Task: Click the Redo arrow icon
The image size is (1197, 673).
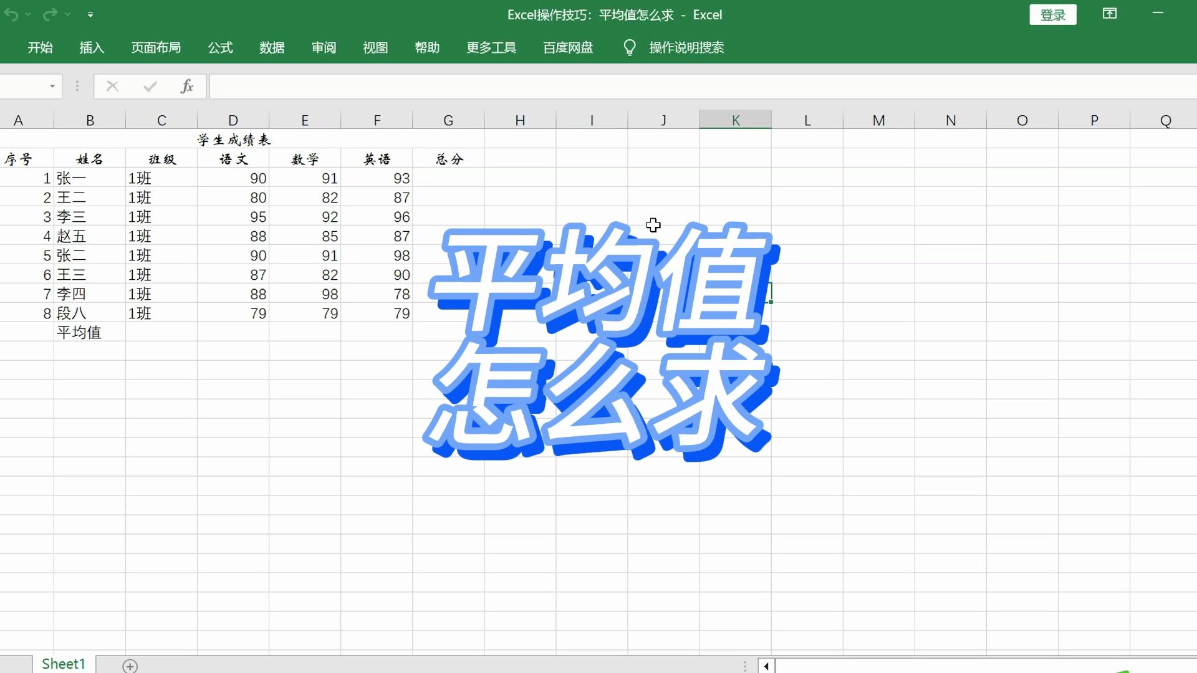Action: tap(50, 14)
